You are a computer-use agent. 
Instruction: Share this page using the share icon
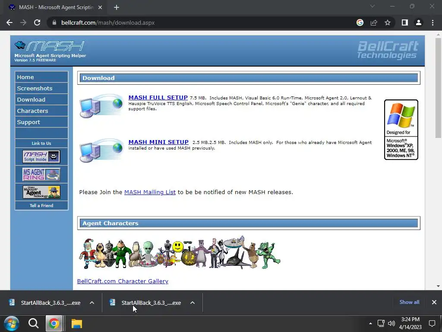[x=374, y=22]
